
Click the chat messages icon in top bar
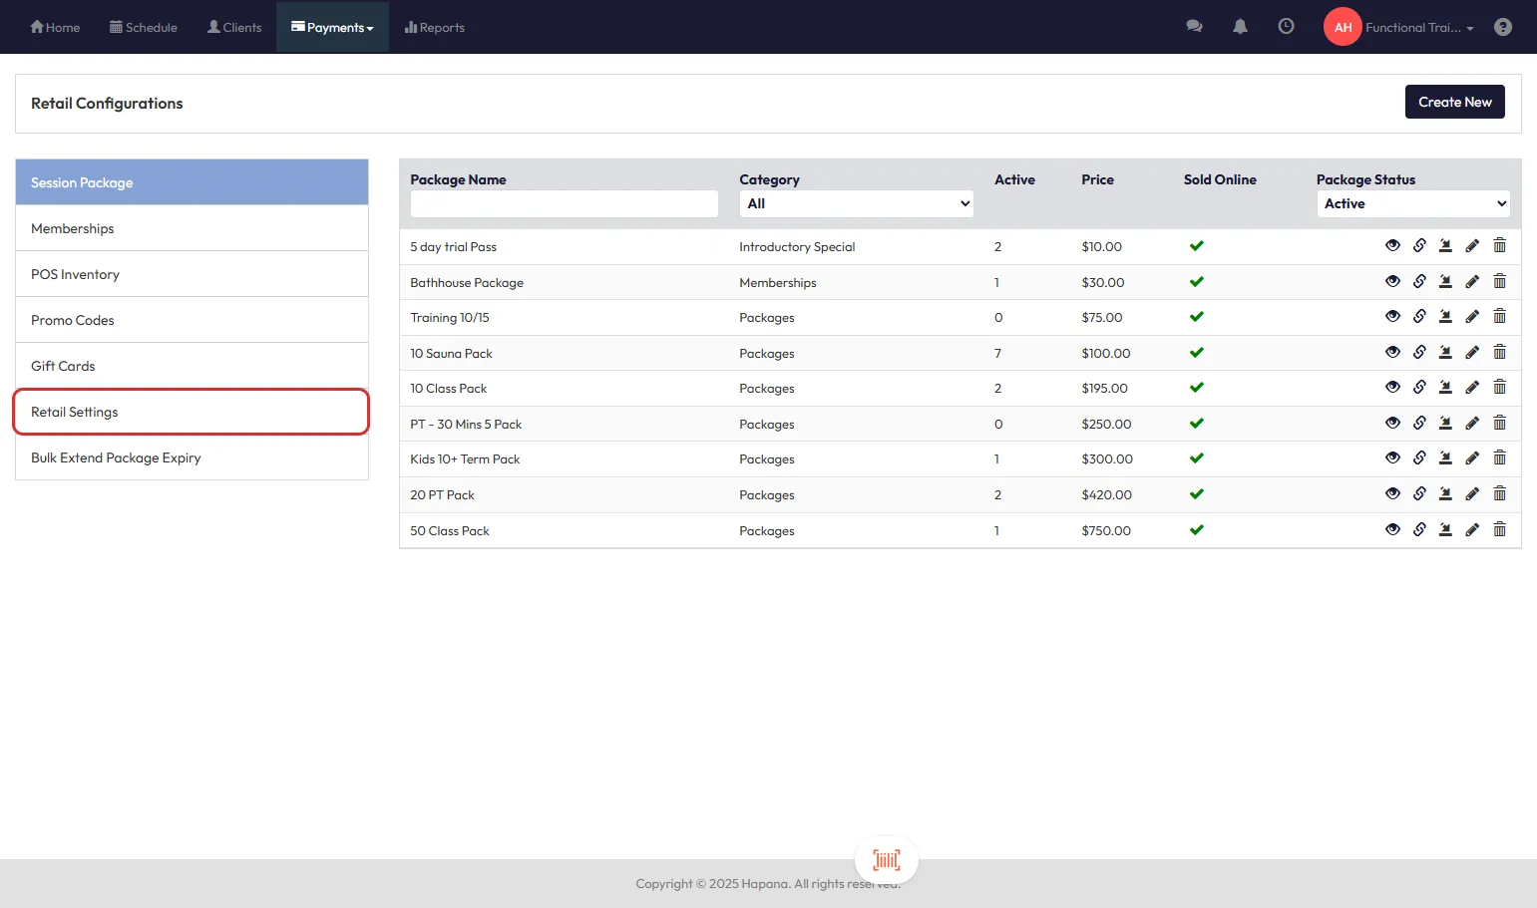coord(1193,27)
